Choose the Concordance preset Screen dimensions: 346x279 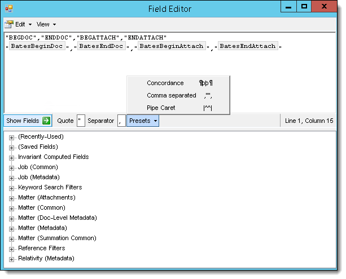[x=178, y=83]
